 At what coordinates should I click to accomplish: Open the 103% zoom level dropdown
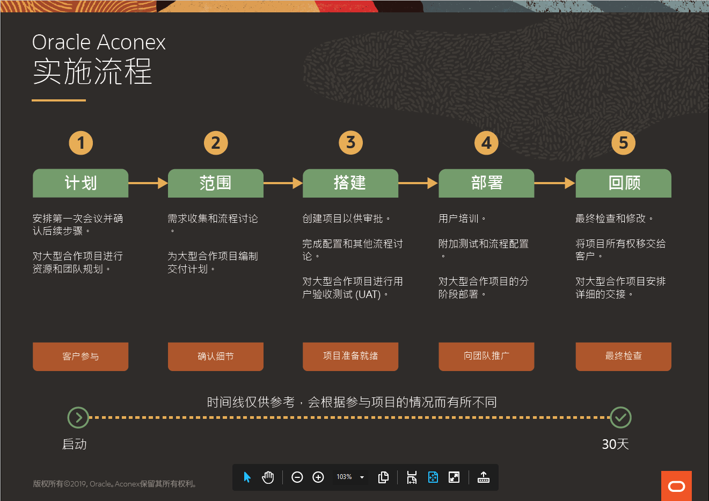click(x=350, y=477)
